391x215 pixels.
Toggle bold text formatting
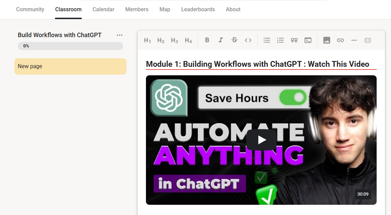[207, 40]
